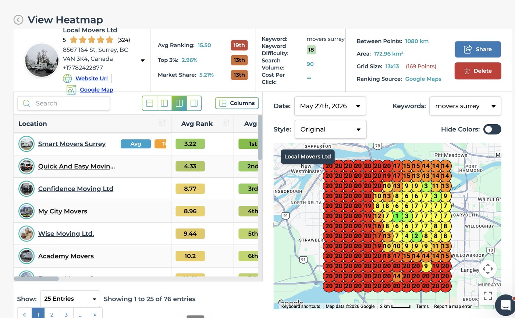Sort by the Location column sort icon

(x=162, y=124)
